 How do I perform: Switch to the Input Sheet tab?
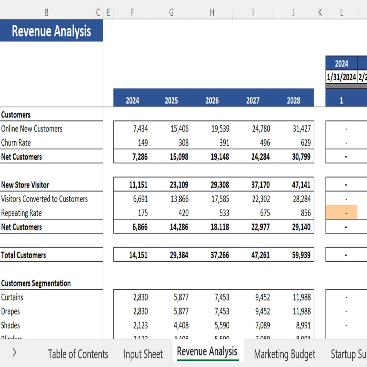click(x=143, y=354)
